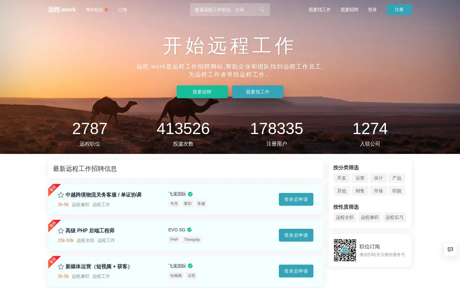Filter by 产品 category
Image resolution: width=460 pixels, height=288 pixels.
397,178
